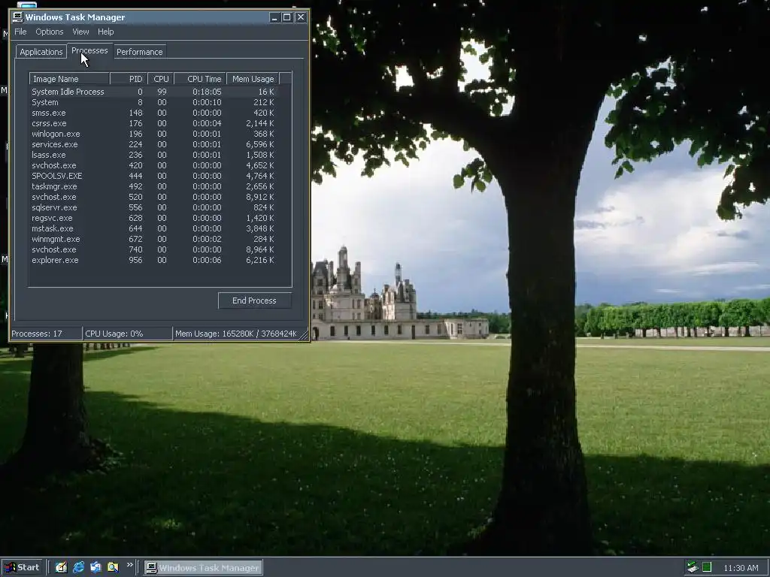Switch to the Applications tab

[x=41, y=52]
